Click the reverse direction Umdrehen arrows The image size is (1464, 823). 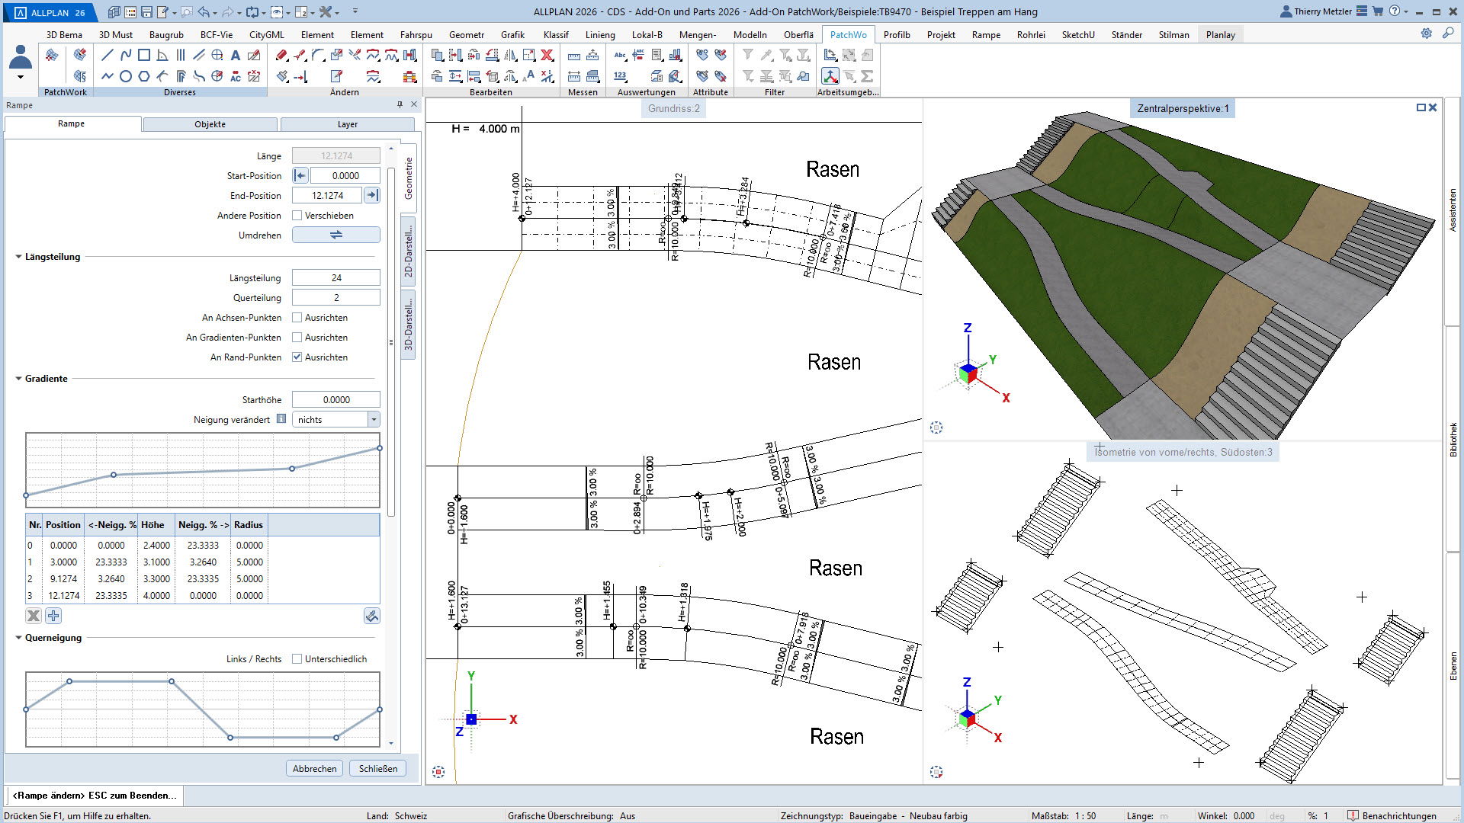pos(336,235)
